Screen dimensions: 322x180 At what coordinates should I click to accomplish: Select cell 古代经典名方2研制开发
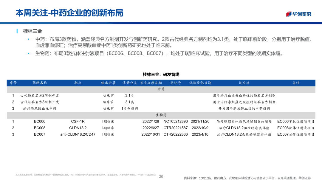[40, 96]
